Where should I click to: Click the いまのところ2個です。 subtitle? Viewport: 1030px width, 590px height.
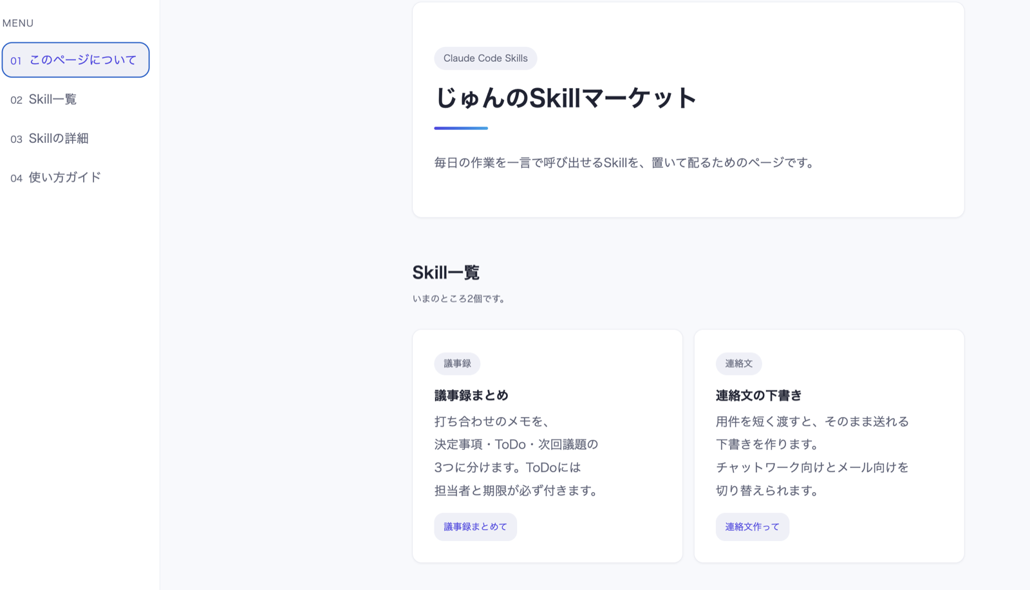pos(459,299)
